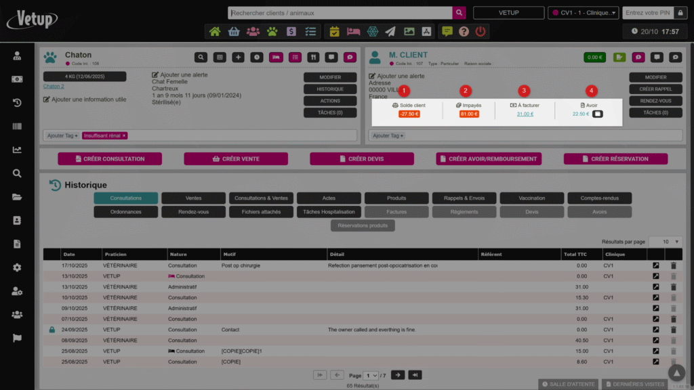The height and width of the screenshot is (390, 694).
Task: Open the CV1 clinic selector dropdown
Action: click(x=584, y=13)
